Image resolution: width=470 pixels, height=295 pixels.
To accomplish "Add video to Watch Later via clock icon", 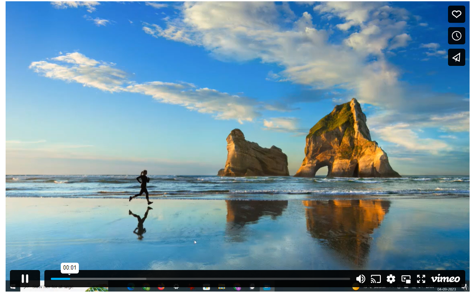I will 456,36.
